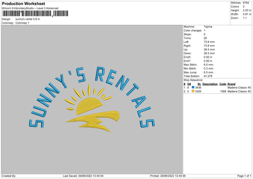
Task: Click the Colorway 1 value
Action: coord(22,23)
